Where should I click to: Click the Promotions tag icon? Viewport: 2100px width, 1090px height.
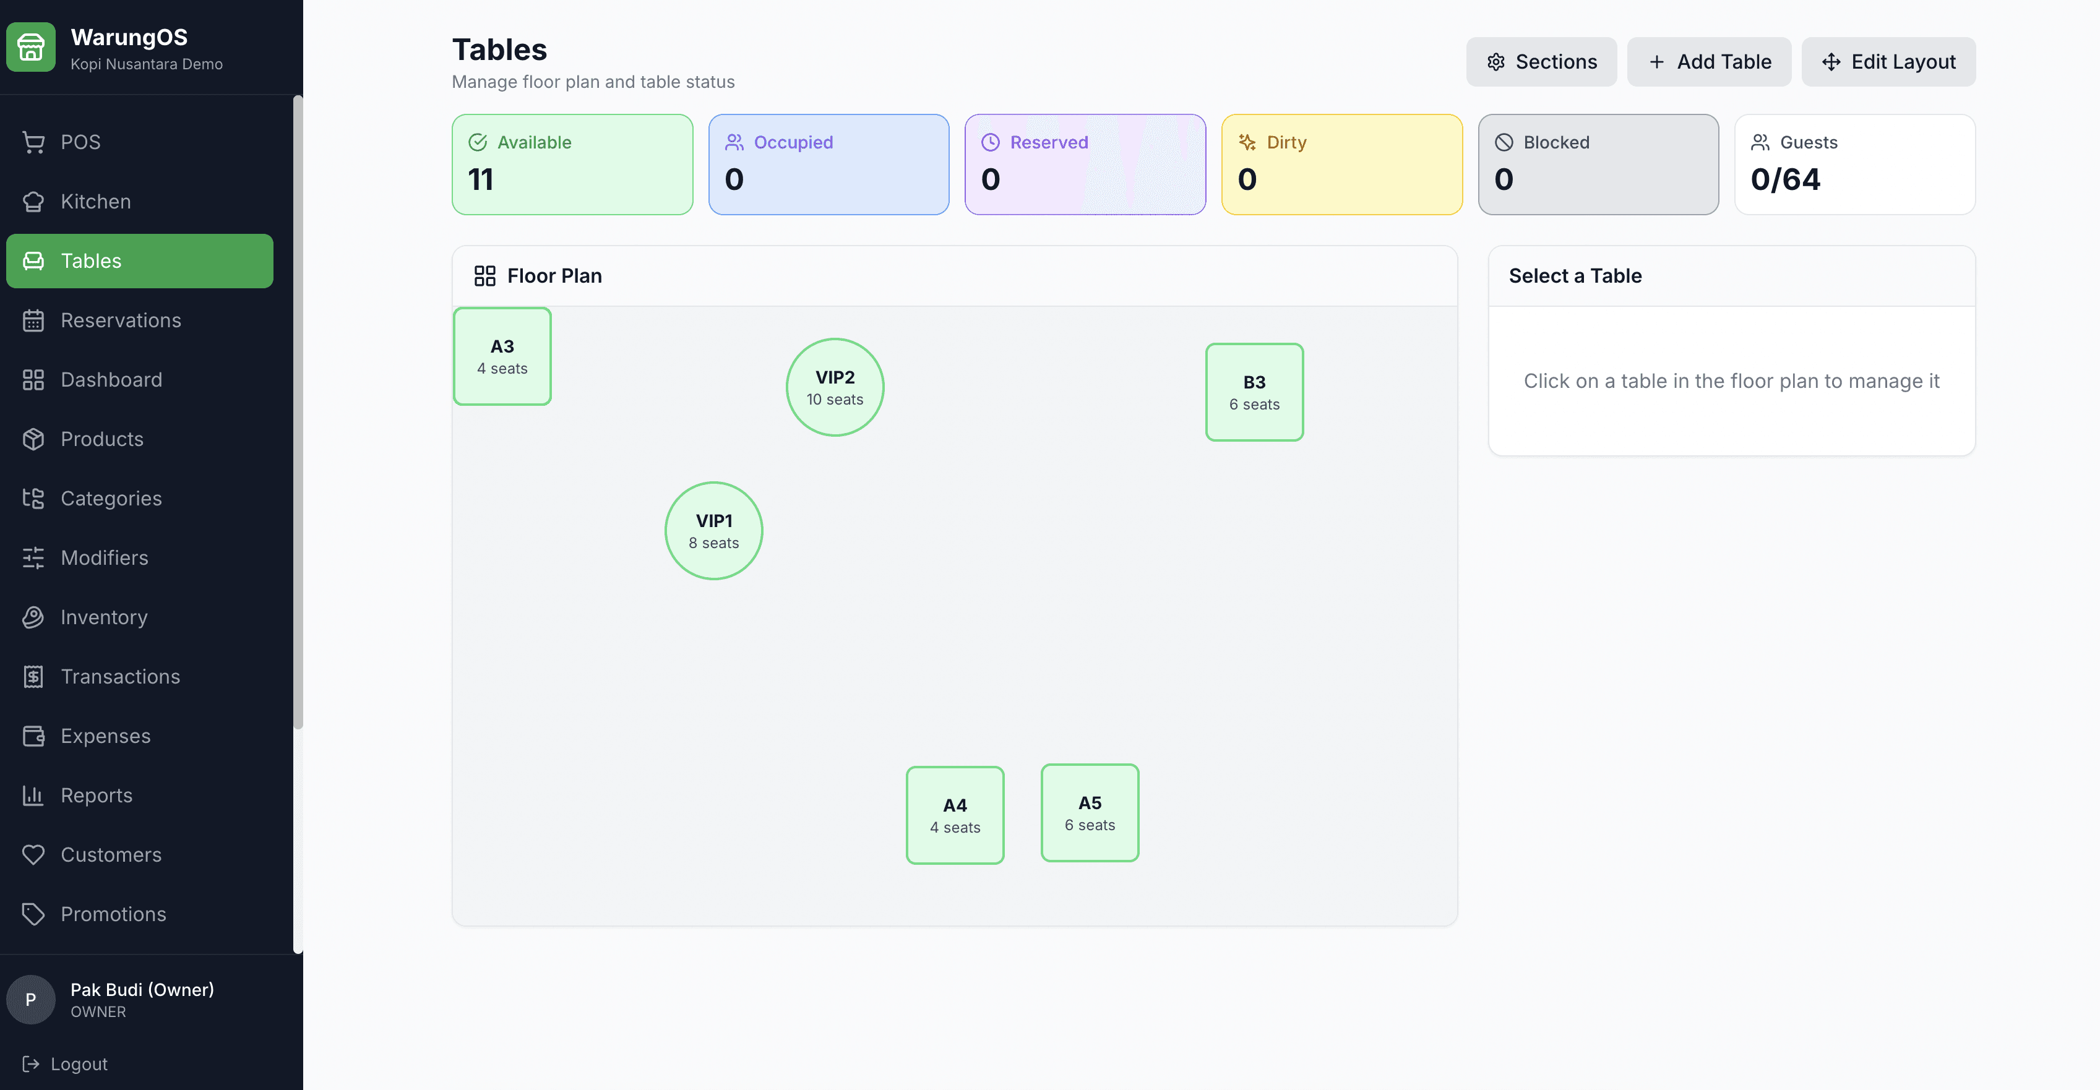tap(33, 914)
